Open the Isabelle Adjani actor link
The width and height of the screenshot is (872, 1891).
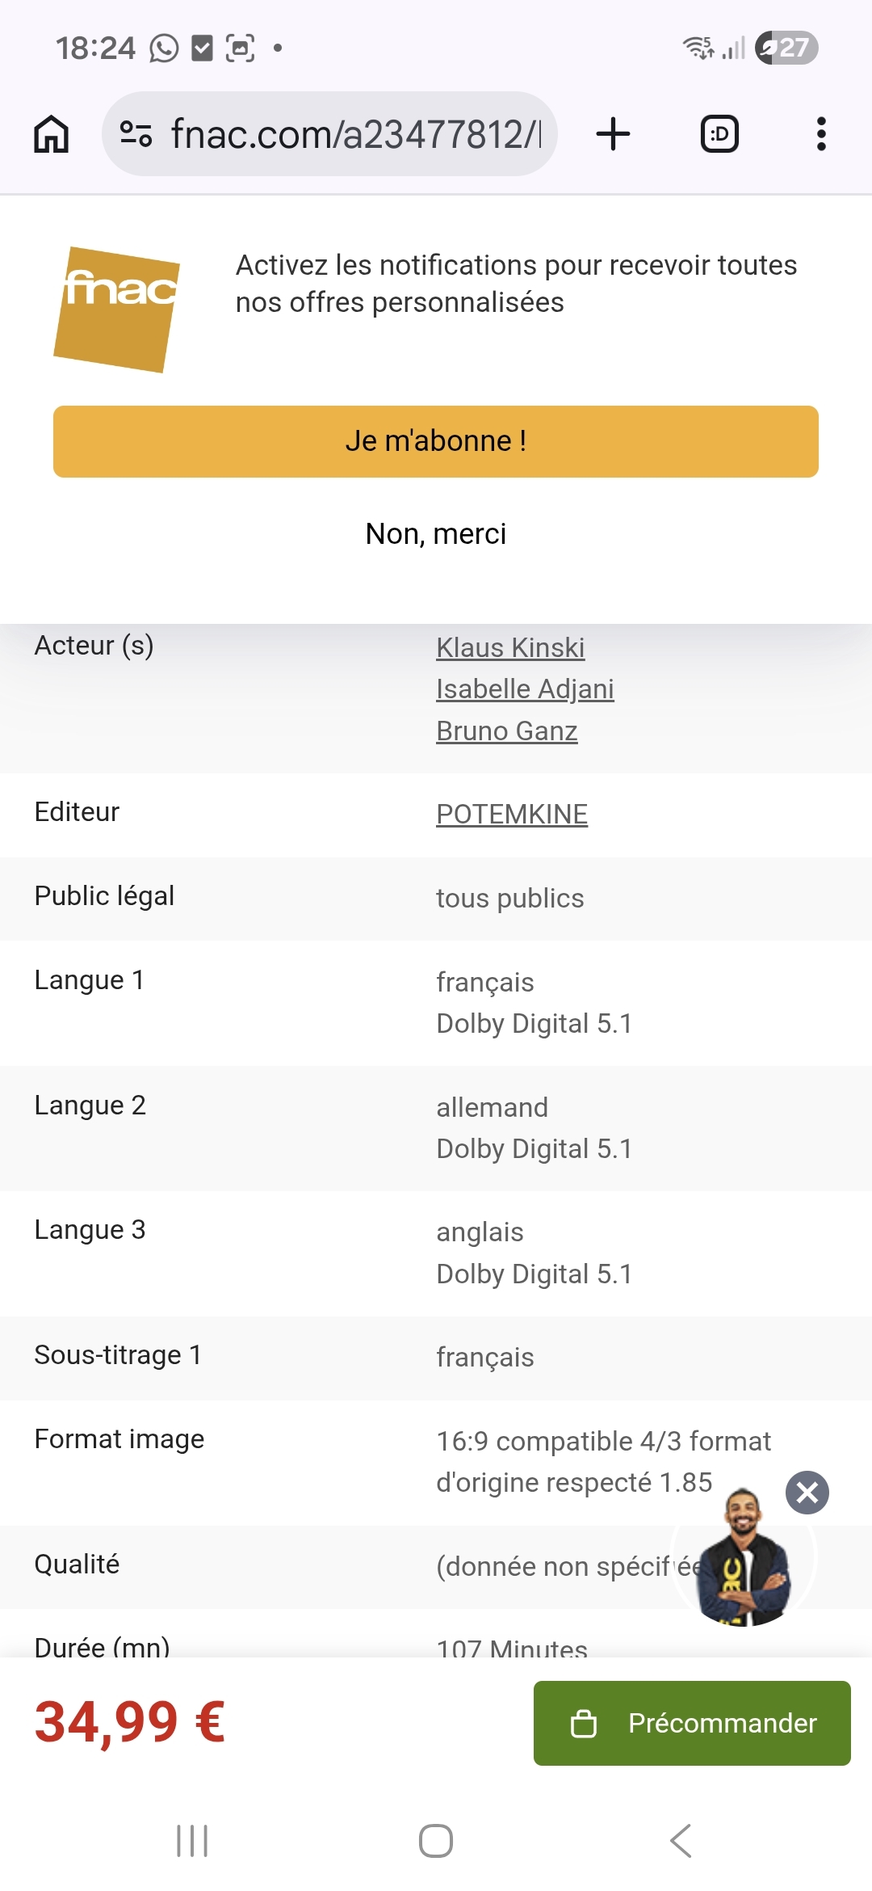pos(525,689)
